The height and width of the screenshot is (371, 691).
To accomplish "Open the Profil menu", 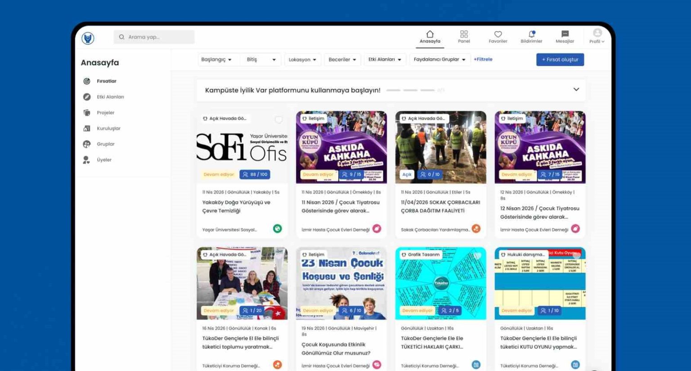I will point(597,36).
